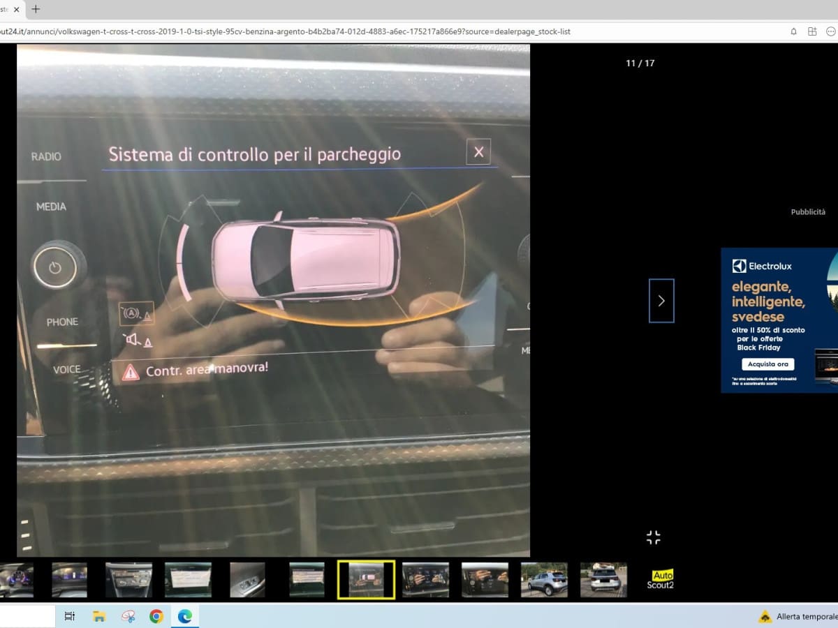Open the AutoScout24 logo thumbnail

click(x=662, y=580)
